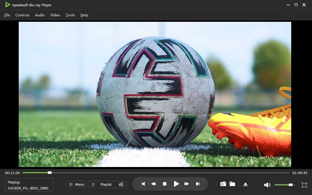This screenshot has width=312, height=195.
Task: Click the playback progress handle
Action: point(50,173)
